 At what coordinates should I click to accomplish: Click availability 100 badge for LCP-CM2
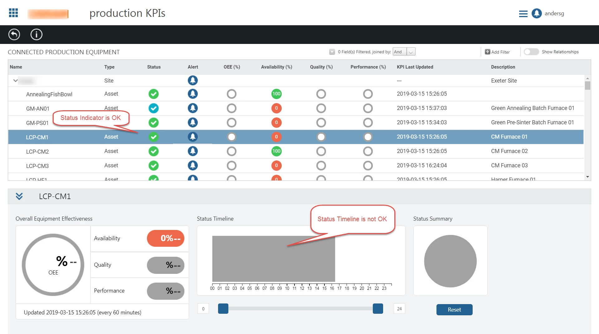(276, 151)
